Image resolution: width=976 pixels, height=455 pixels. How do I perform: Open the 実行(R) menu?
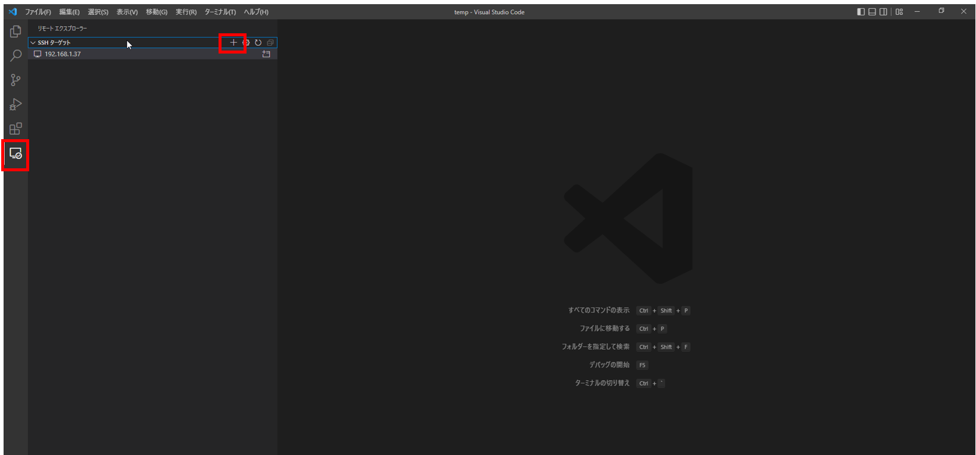186,12
